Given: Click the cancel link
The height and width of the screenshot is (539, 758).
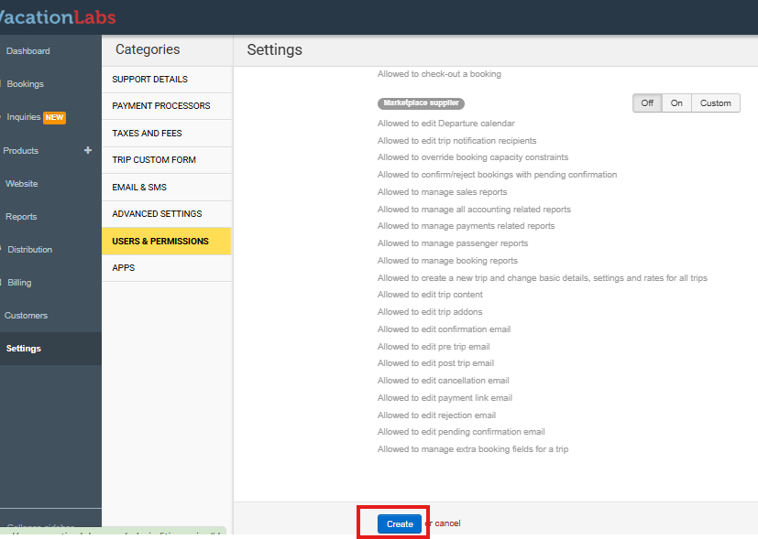Looking at the screenshot, I should (x=447, y=523).
